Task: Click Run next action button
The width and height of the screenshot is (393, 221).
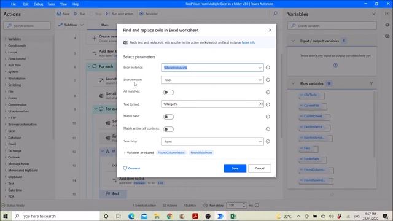Action: click(119, 14)
